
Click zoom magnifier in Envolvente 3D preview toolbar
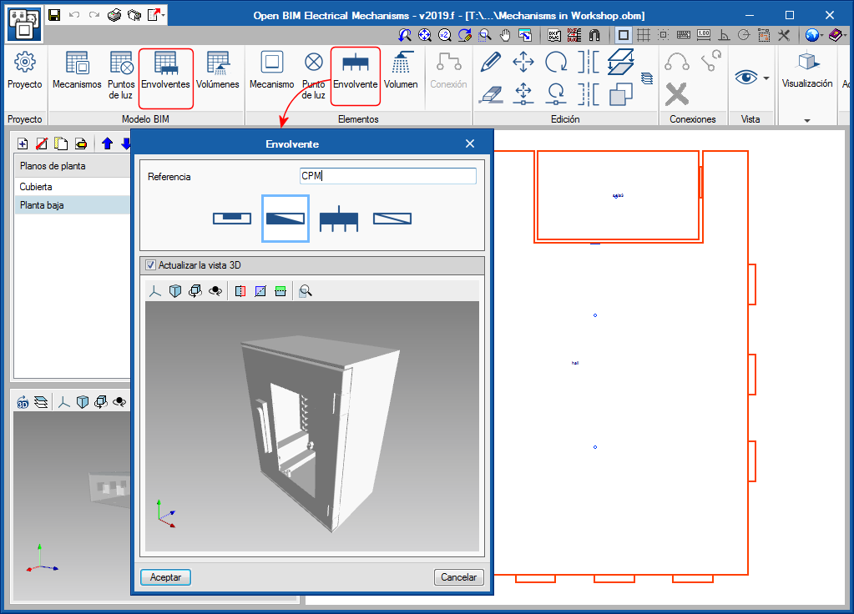306,291
